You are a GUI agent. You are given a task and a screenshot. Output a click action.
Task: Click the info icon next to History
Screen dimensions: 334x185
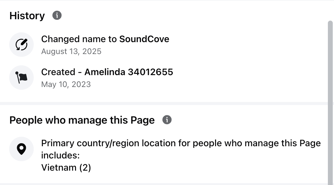(57, 15)
